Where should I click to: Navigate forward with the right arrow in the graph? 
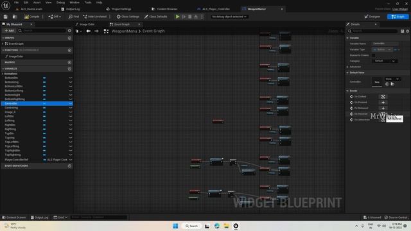pos(96,31)
